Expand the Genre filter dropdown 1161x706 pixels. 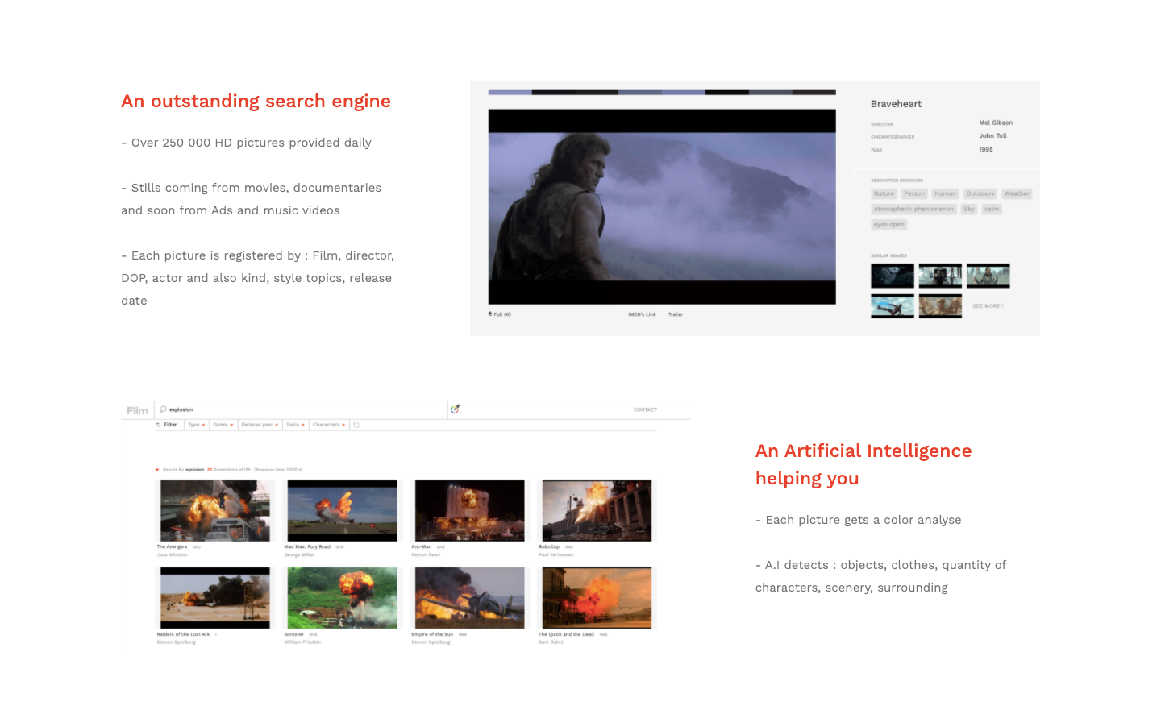223,425
